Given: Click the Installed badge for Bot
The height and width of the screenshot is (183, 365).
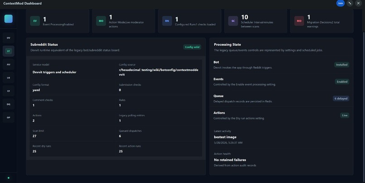Looking at the screenshot, I should [x=341, y=65].
